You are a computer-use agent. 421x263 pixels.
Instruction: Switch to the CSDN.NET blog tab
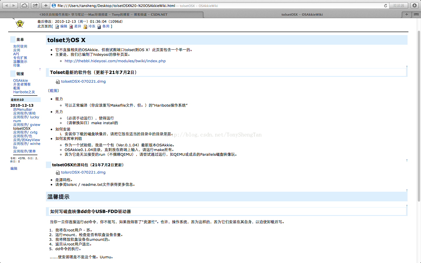tap(103, 14)
